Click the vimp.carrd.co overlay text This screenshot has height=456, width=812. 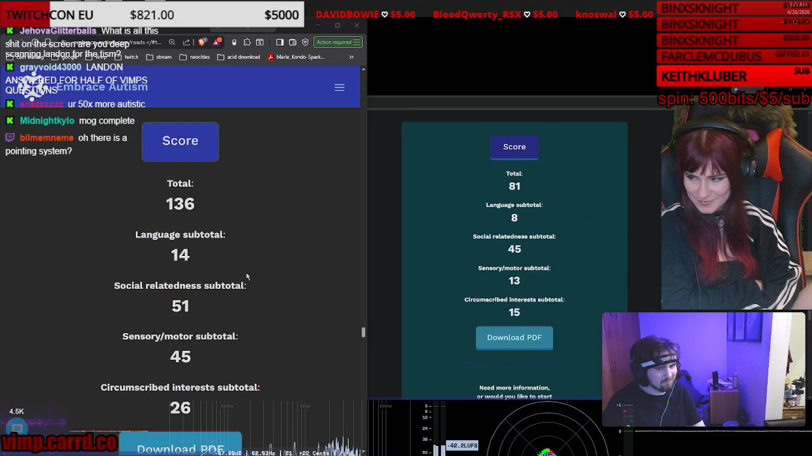59,443
